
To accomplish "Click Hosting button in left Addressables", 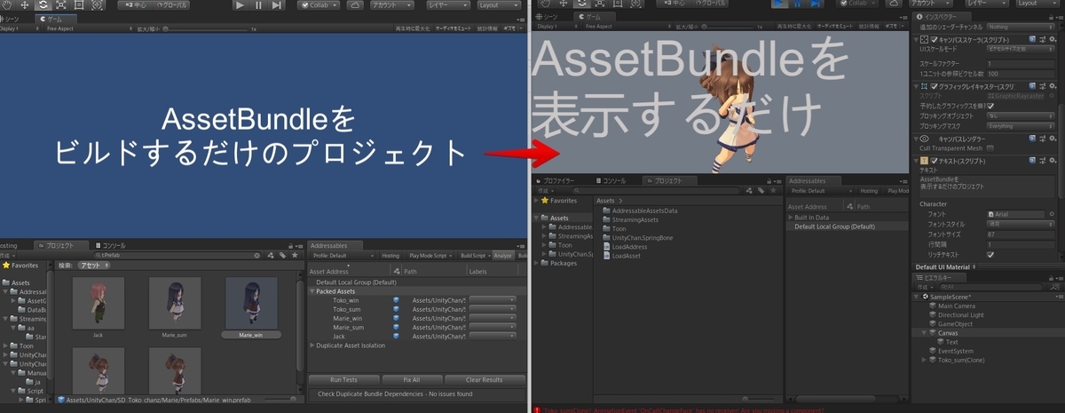I will [x=390, y=255].
